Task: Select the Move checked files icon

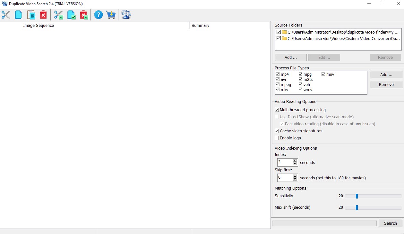Action: pyautogui.click(x=58, y=14)
